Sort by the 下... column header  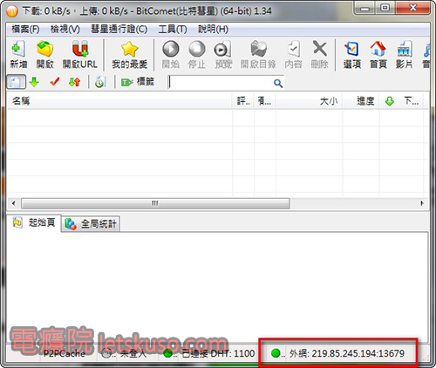[x=412, y=101]
